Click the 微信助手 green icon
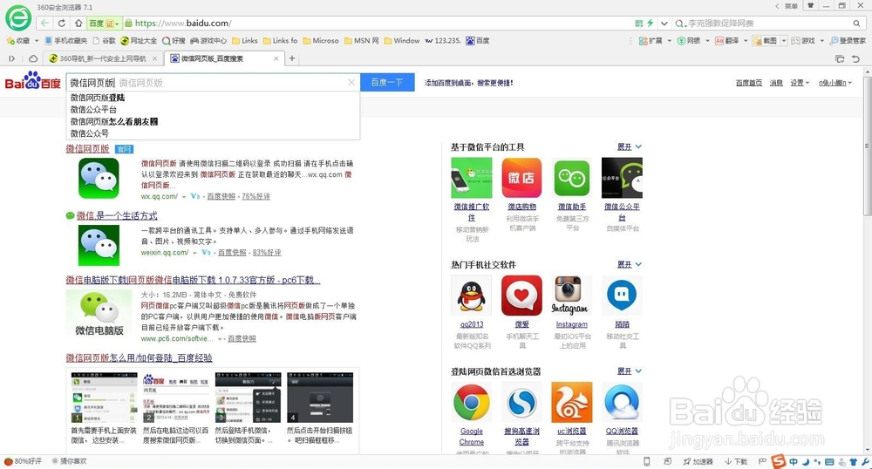This screenshot has height=469, width=872. tap(571, 178)
